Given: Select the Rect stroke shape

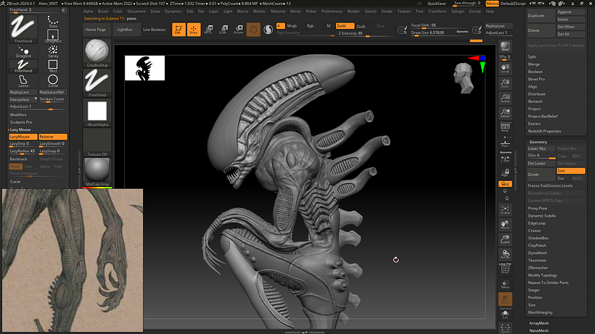Looking at the screenshot, I should [x=53, y=66].
